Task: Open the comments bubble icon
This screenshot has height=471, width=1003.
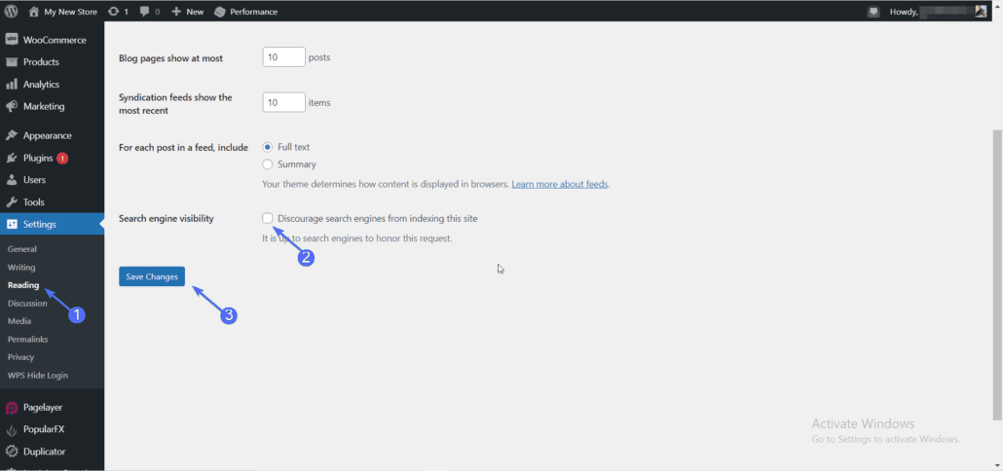Action: (x=145, y=12)
